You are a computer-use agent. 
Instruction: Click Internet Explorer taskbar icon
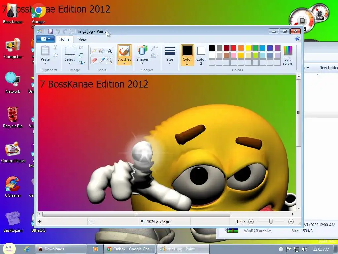[27, 249]
